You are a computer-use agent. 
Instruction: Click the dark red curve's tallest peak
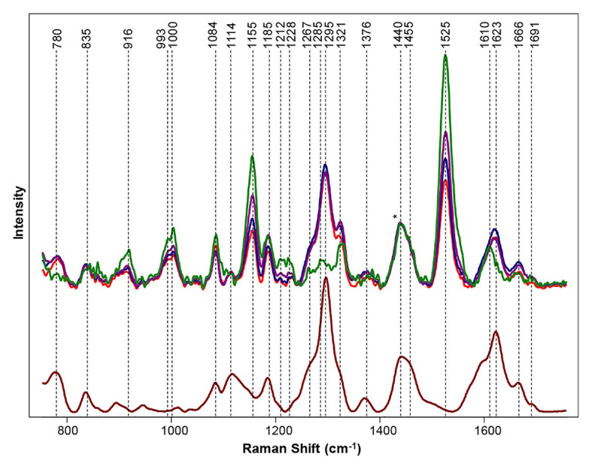tap(326, 277)
